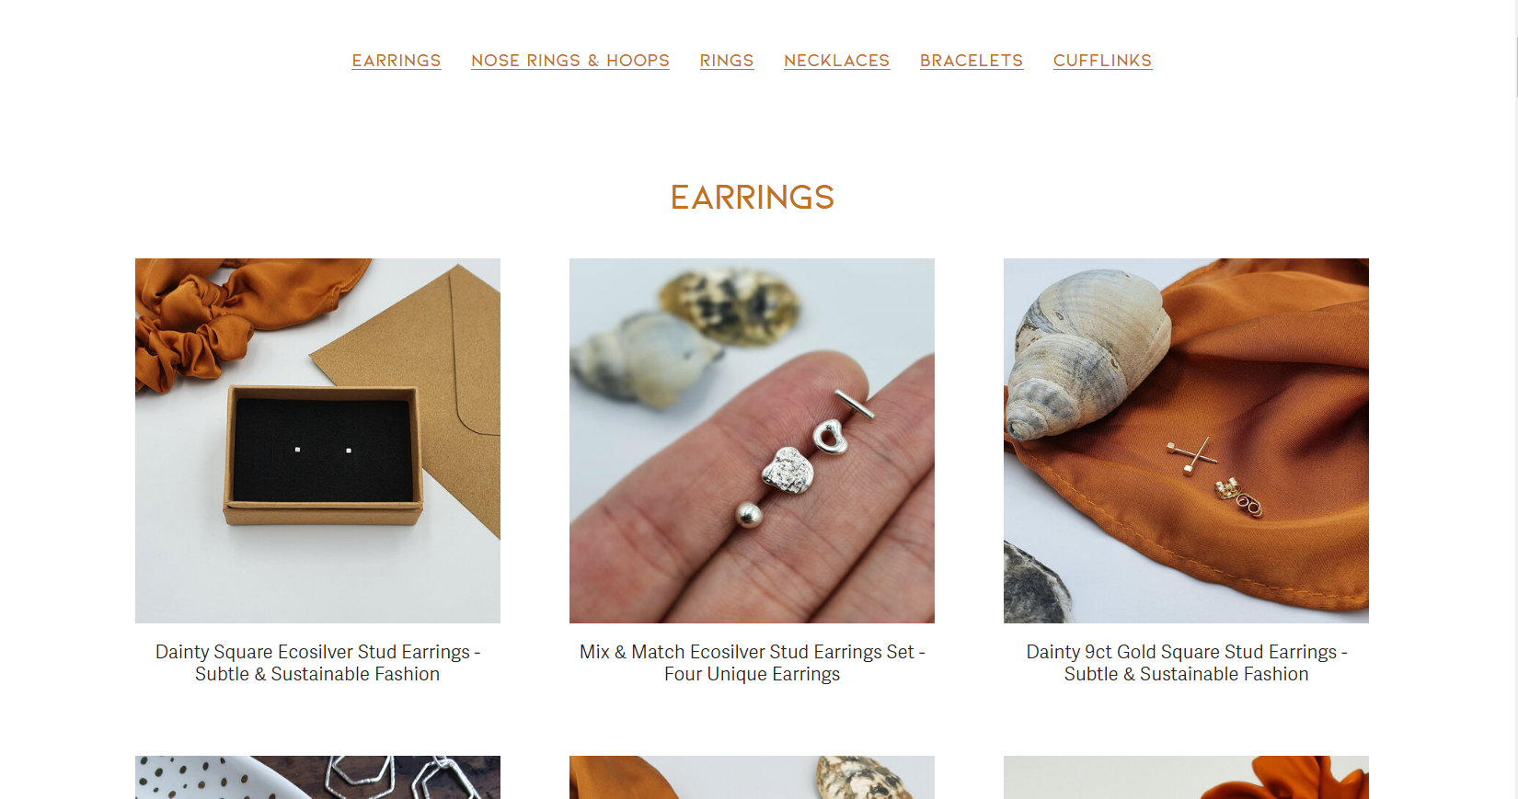Click the EARRINGS section heading
This screenshot has height=799, width=1518.
pos(752,197)
